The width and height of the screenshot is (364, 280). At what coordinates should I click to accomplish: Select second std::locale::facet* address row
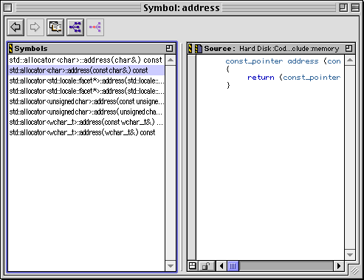click(x=86, y=91)
